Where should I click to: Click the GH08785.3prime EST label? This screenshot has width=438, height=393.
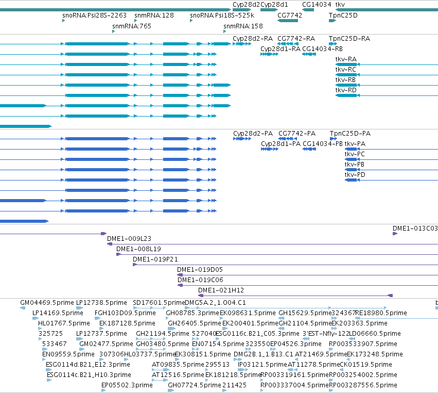pyautogui.click(x=192, y=313)
